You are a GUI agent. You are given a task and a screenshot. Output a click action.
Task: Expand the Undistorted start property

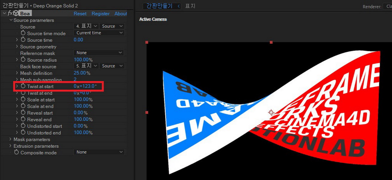(17, 126)
